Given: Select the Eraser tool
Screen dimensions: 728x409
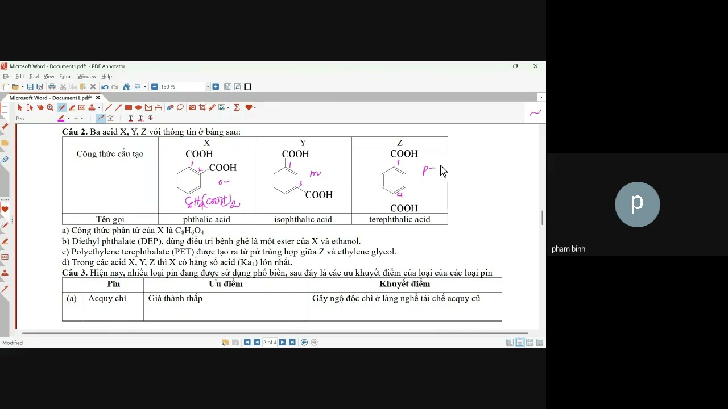Looking at the screenshot, I should coord(170,107).
